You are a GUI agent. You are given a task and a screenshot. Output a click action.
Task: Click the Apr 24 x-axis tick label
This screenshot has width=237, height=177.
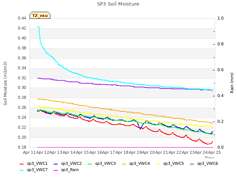pos(201,152)
